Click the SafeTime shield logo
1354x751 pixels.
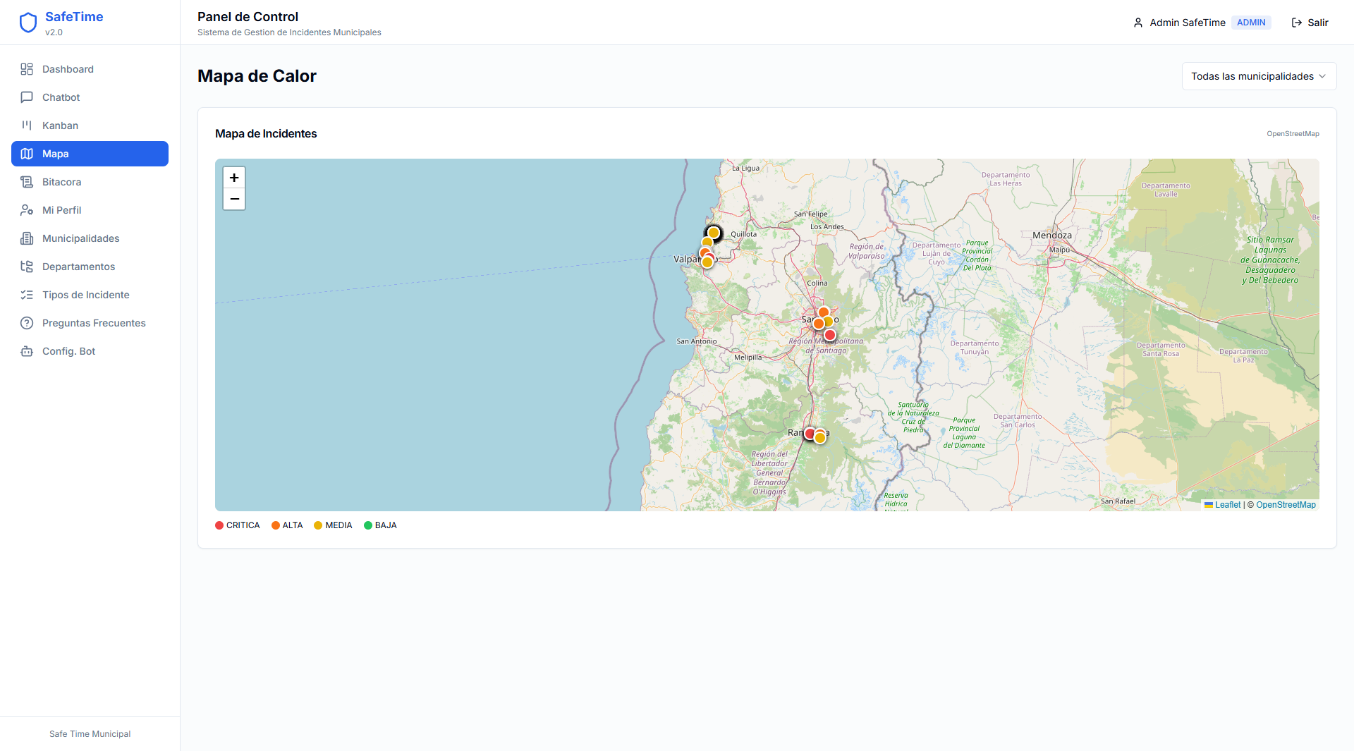pyautogui.click(x=28, y=23)
